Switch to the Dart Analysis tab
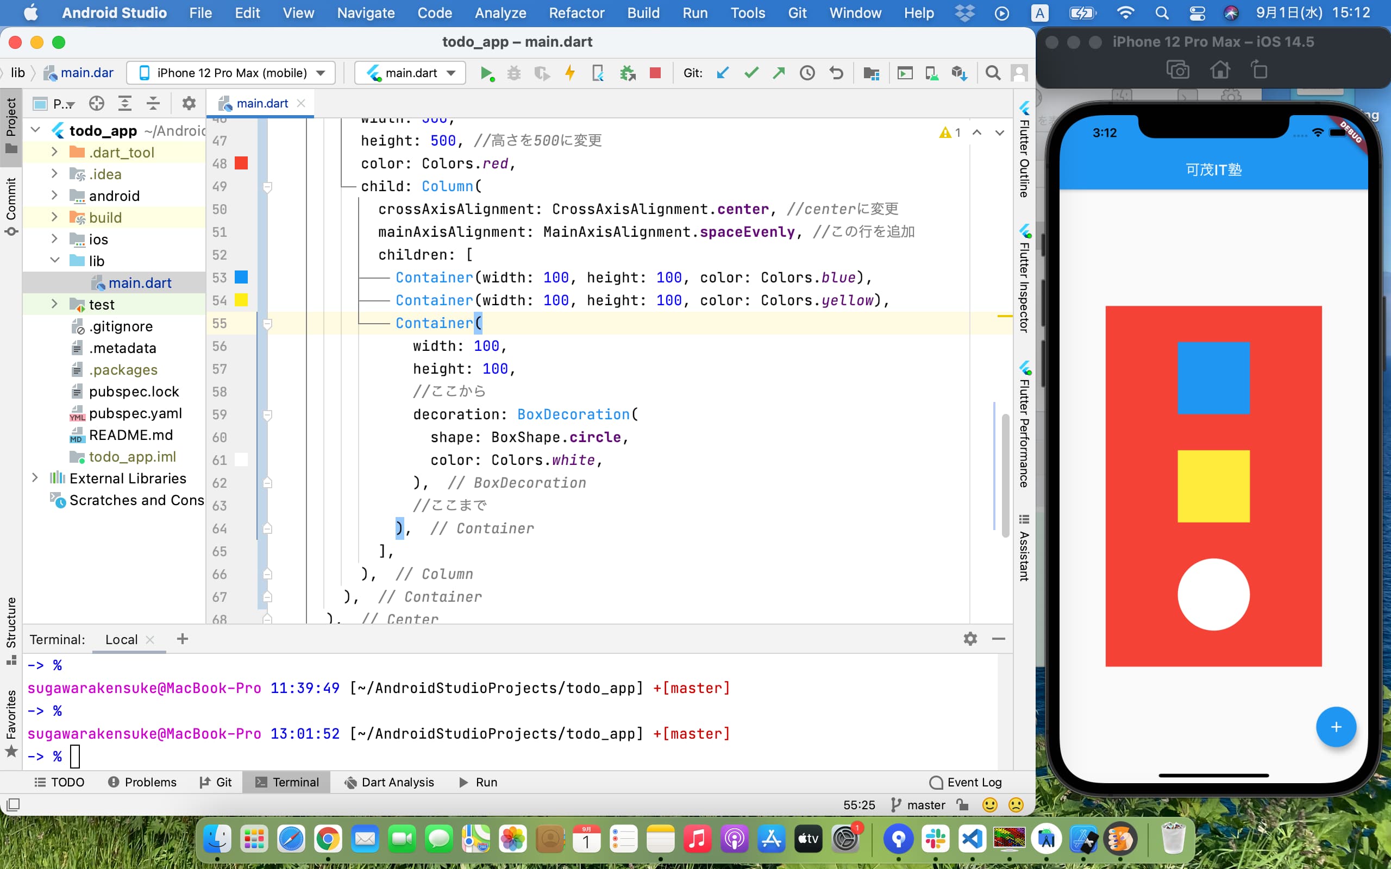 click(x=389, y=782)
